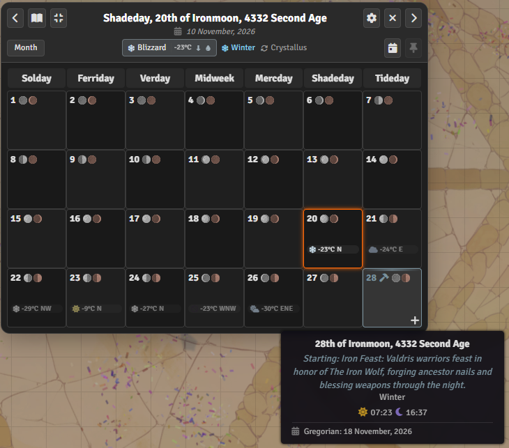The width and height of the screenshot is (509, 448).
Task: Click the Tideday column header
Action: point(392,78)
